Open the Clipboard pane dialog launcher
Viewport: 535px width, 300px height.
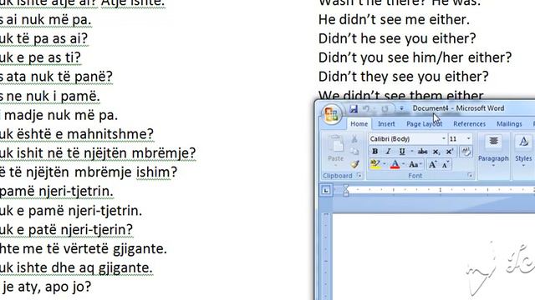pos(359,176)
